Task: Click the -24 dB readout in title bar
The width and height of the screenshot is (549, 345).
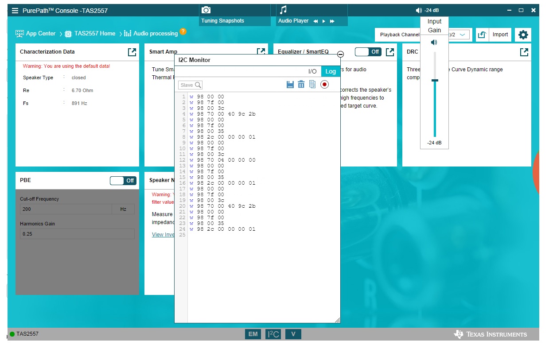Action: (x=432, y=10)
